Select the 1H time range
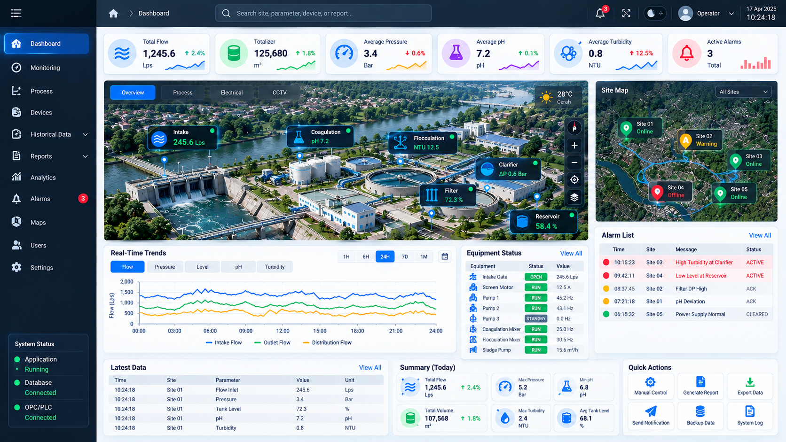786x442 pixels. coord(346,256)
